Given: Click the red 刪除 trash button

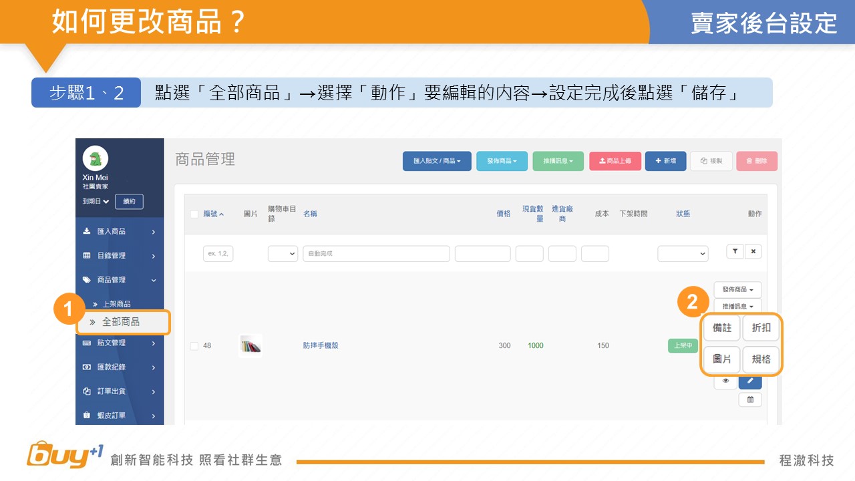Looking at the screenshot, I should (x=756, y=161).
